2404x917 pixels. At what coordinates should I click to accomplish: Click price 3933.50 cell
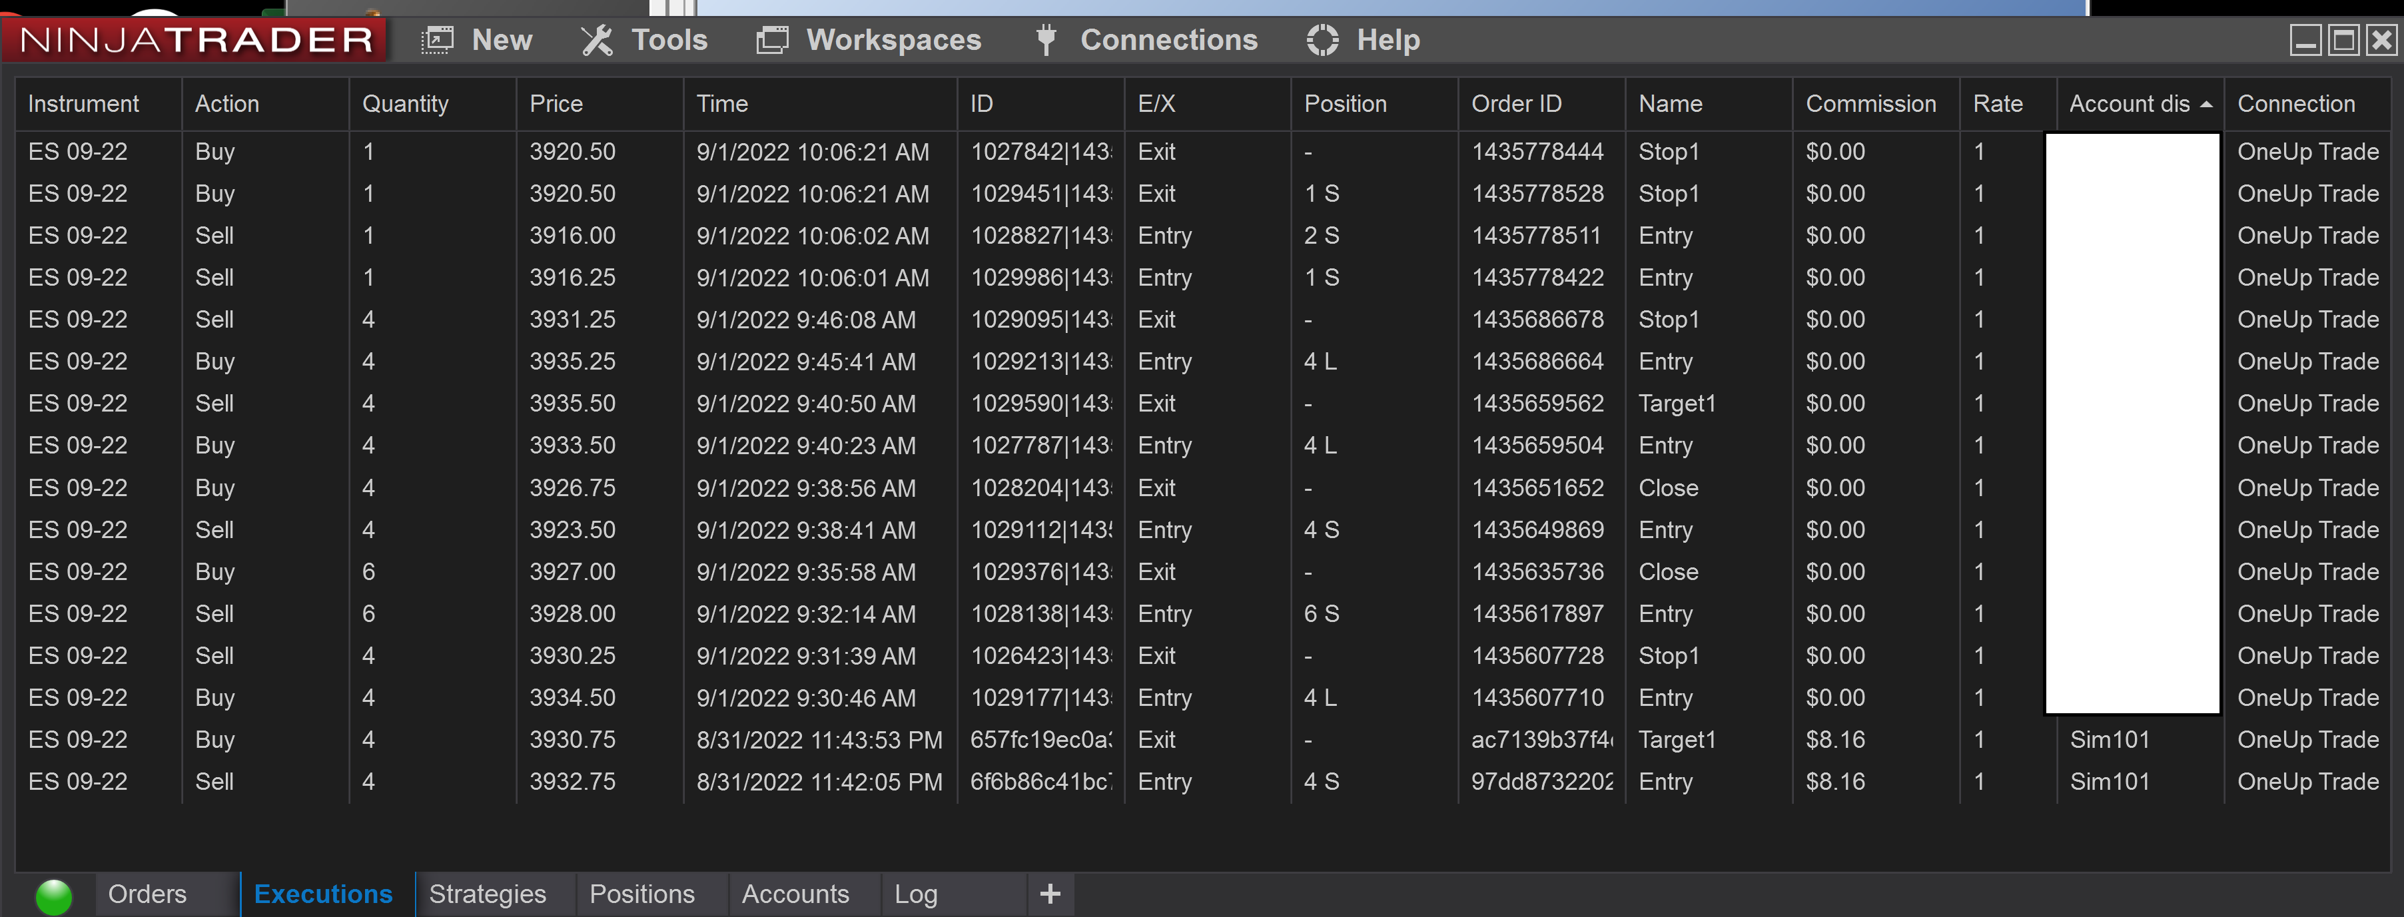572,445
